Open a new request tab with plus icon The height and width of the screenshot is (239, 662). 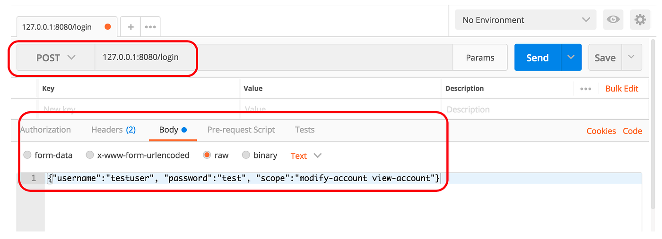[131, 27]
